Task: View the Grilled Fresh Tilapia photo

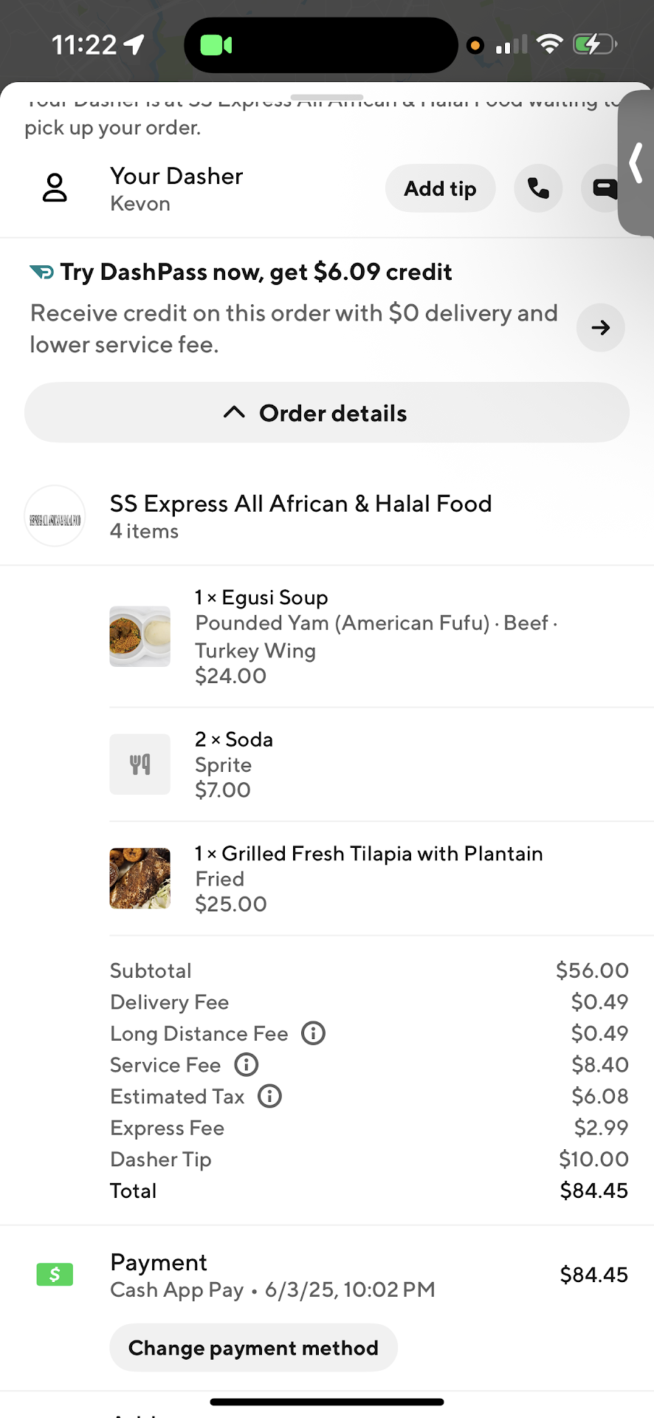Action: coord(140,878)
